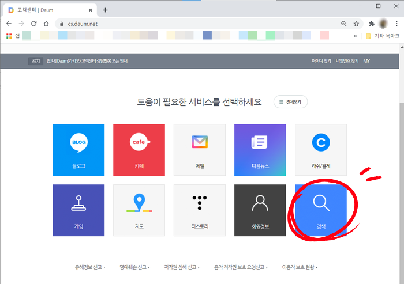The height and width of the screenshot is (284, 404).
Task: Open the Chrome three-dot menu
Action: pyautogui.click(x=396, y=24)
